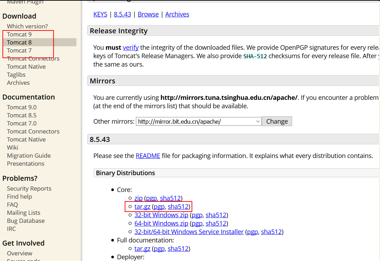Open pgp for Windows Service Installer
The image size is (380, 261).
point(252,232)
